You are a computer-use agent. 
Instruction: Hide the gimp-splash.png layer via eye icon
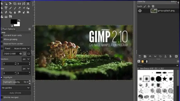pos(140,11)
